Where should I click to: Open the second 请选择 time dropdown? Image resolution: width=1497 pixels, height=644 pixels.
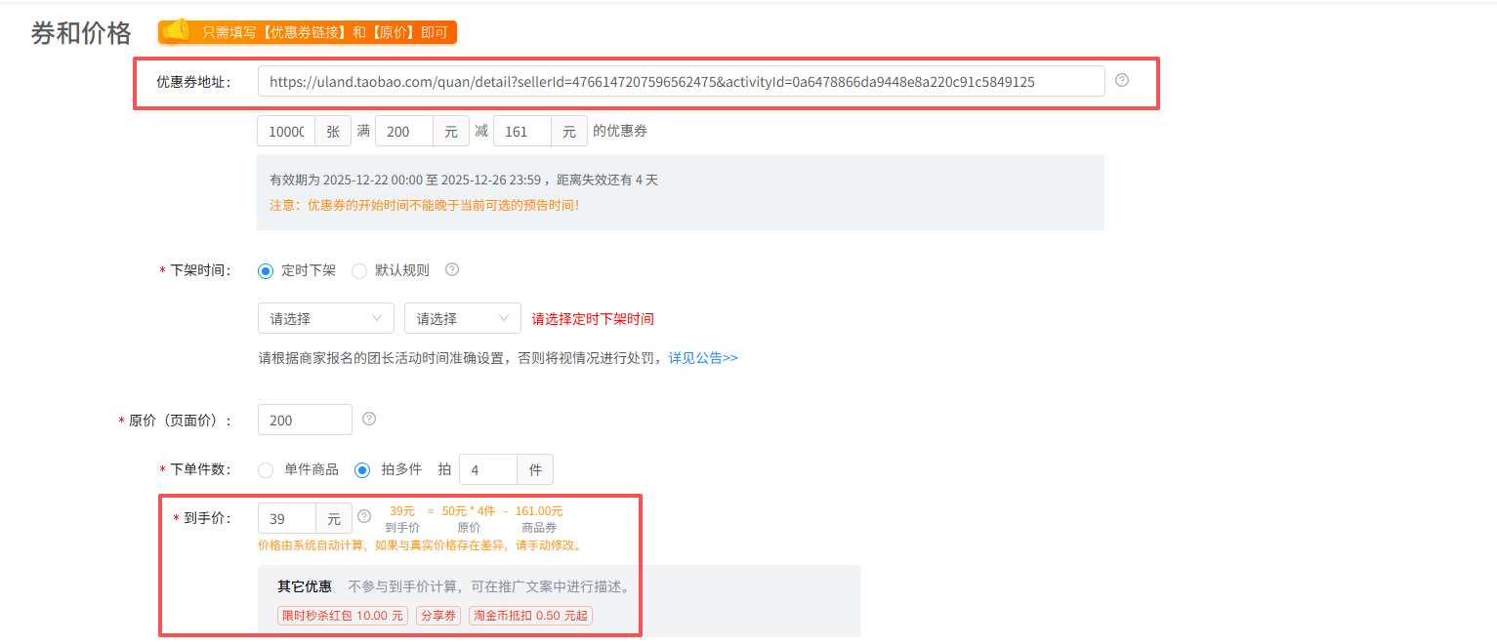pos(462,318)
